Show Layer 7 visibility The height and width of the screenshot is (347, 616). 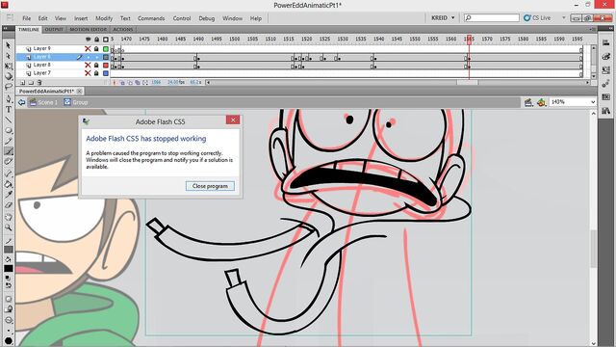point(88,73)
